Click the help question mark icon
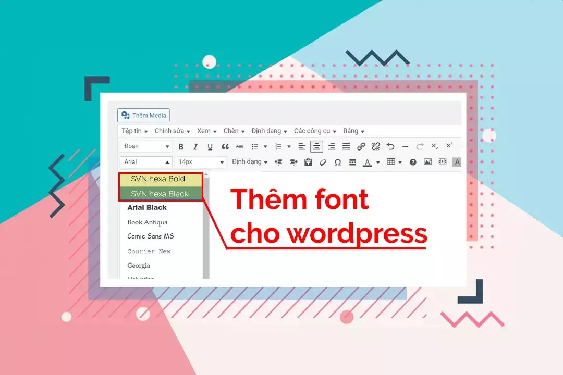Viewport: 563px width, 375px height. click(413, 162)
